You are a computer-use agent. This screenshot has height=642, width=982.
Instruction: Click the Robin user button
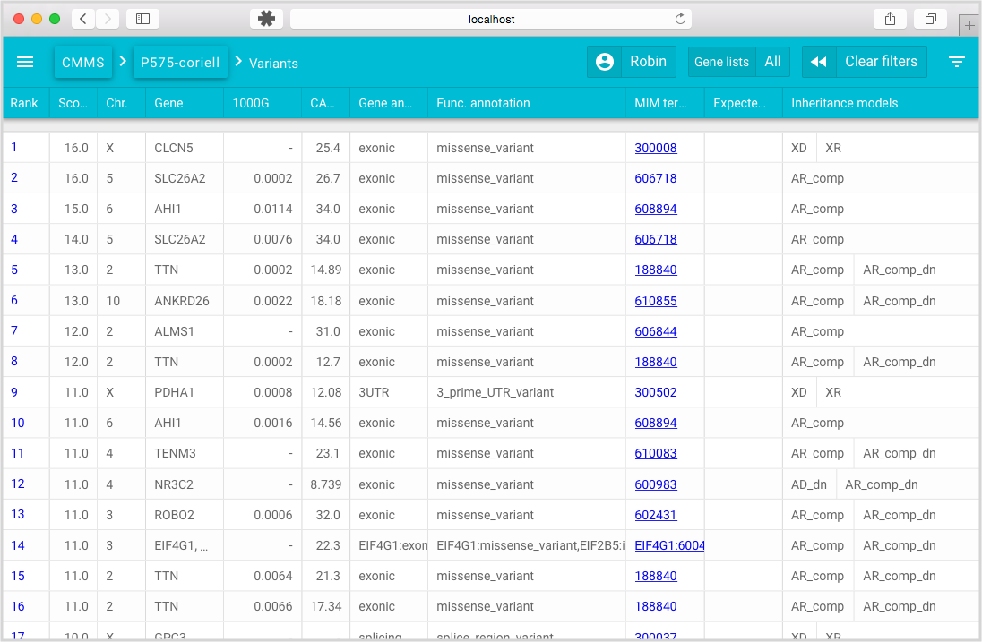click(x=648, y=62)
